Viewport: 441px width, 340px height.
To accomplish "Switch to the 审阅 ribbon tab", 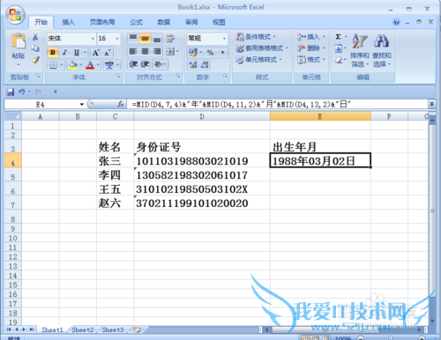I will tap(191, 22).
